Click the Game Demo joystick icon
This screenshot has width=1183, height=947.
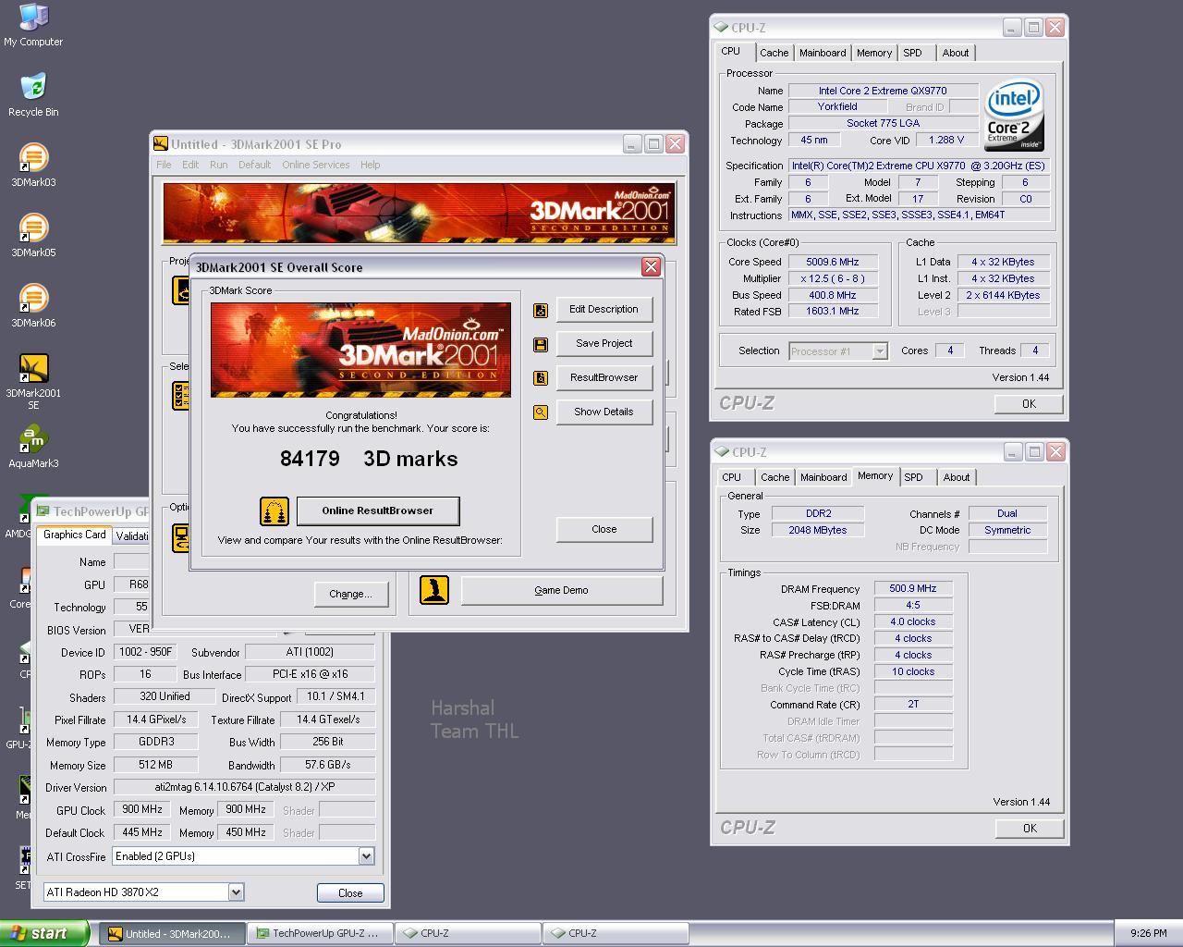pos(434,590)
